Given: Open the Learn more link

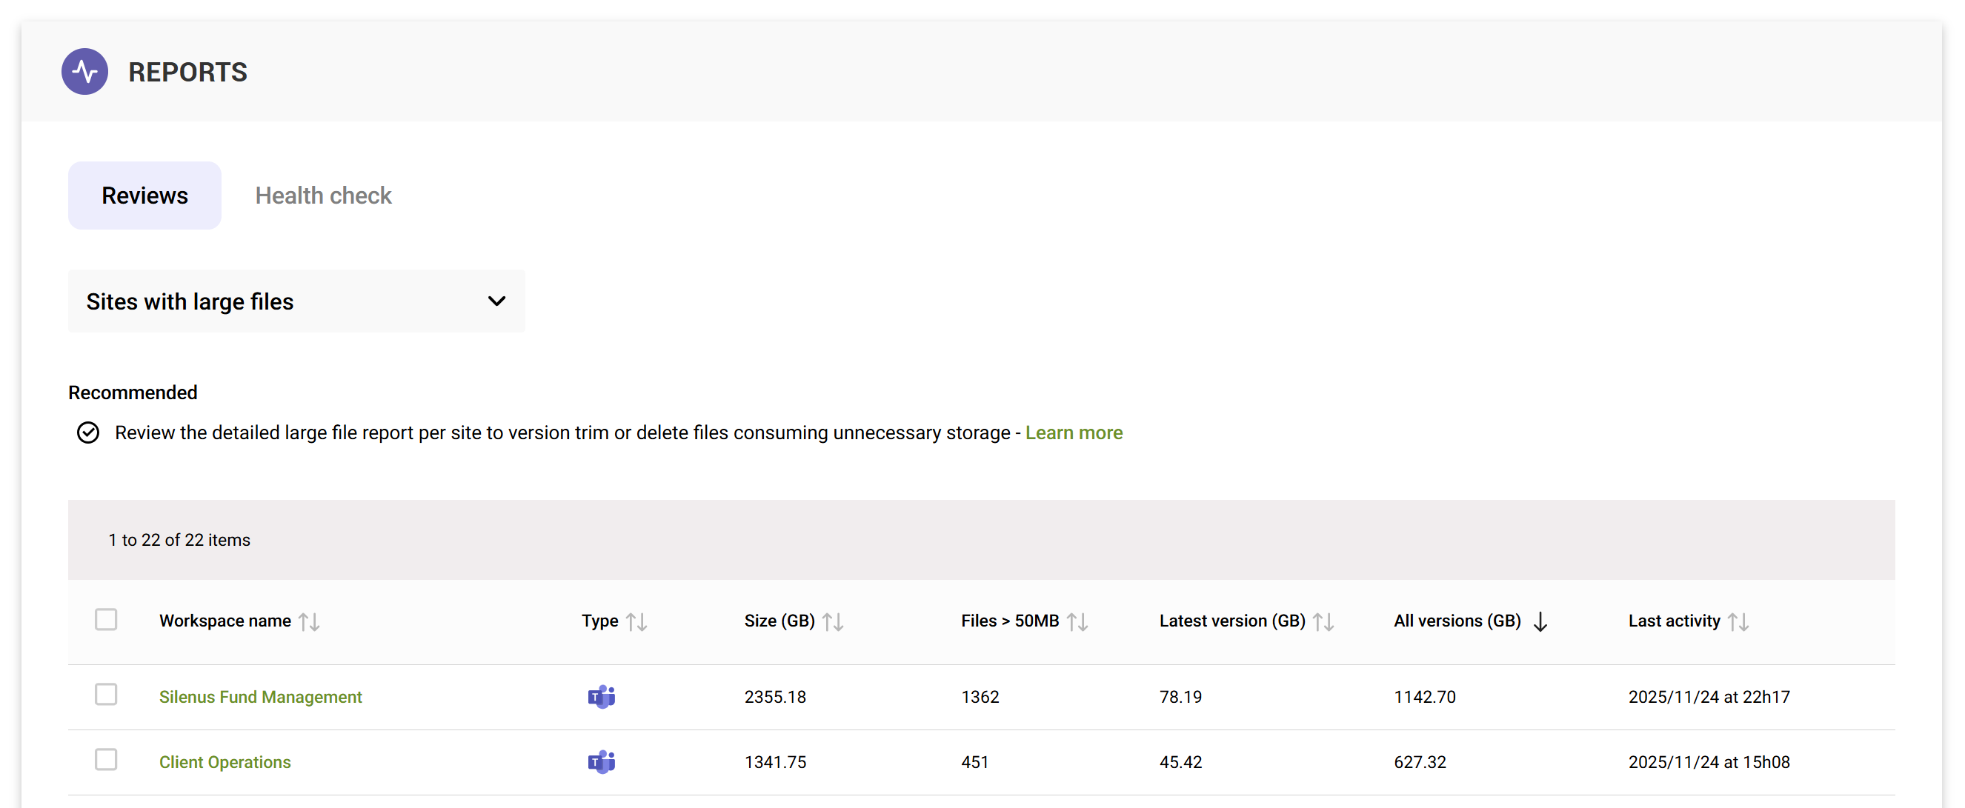Looking at the screenshot, I should (x=1074, y=433).
